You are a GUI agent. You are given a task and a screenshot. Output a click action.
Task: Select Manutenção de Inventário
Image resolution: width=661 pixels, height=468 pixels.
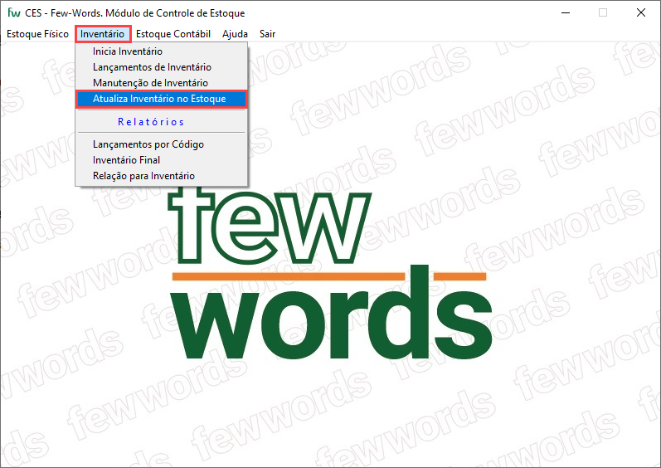click(x=162, y=83)
